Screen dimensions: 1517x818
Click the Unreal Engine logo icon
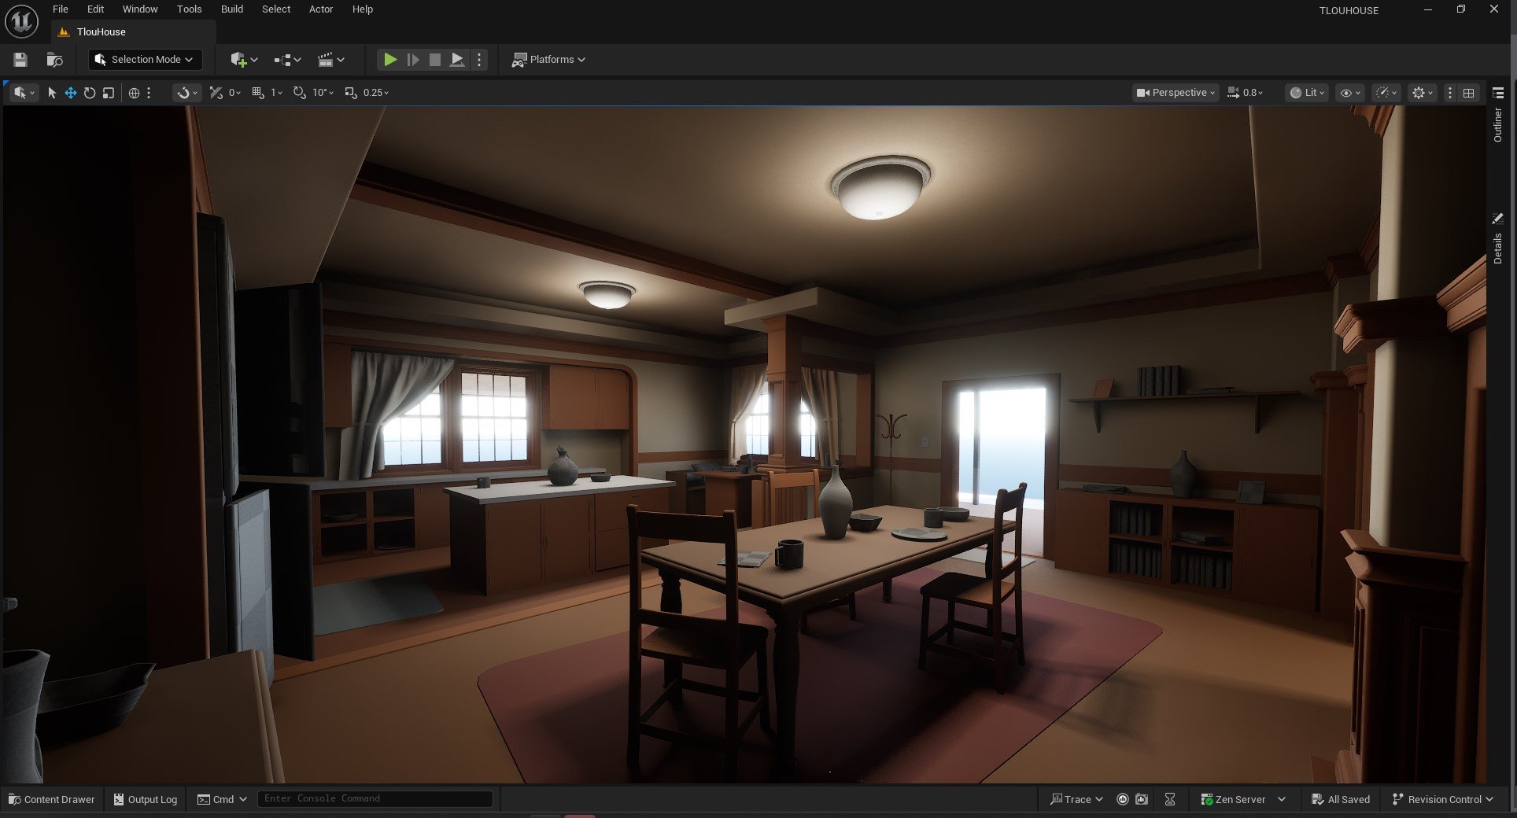[21, 21]
